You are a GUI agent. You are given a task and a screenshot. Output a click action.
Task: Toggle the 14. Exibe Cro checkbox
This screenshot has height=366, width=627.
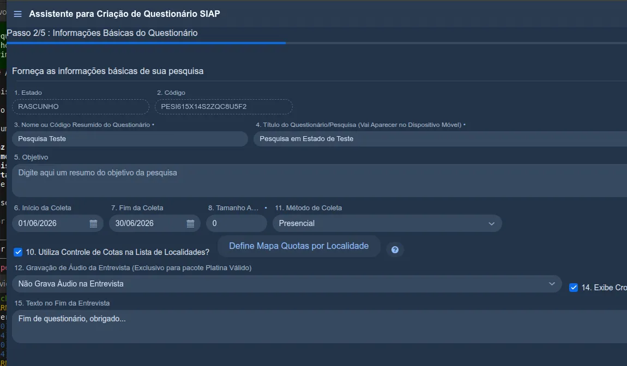(574, 288)
